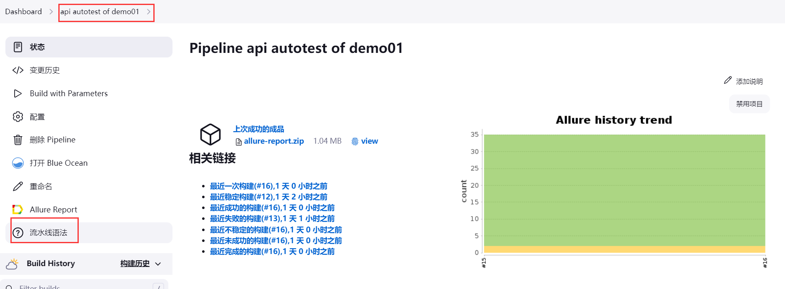Click the 相关链接 heading

(212, 158)
